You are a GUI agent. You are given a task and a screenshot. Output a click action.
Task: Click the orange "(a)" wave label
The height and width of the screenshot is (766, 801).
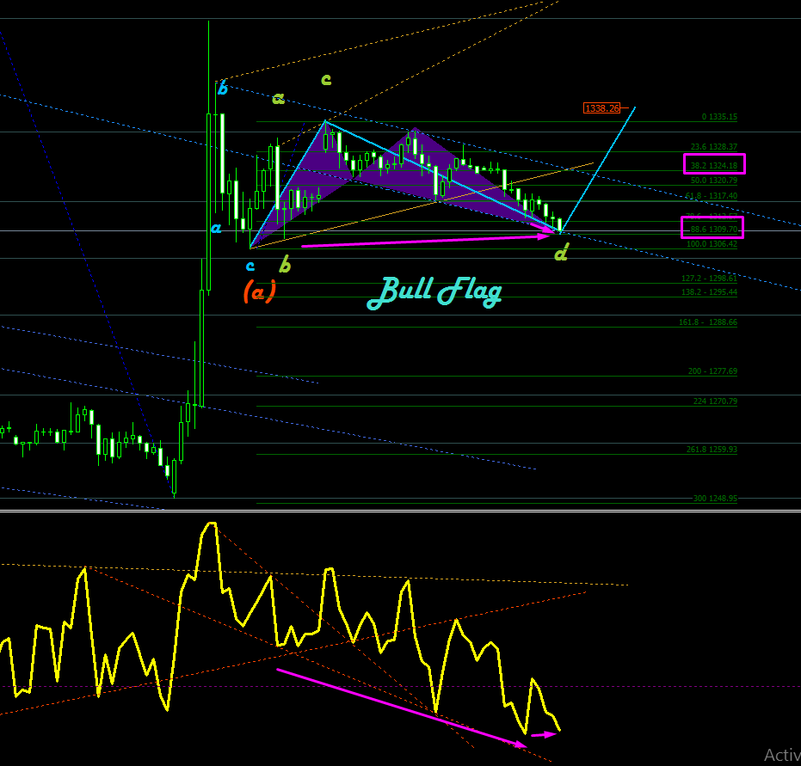tap(260, 292)
